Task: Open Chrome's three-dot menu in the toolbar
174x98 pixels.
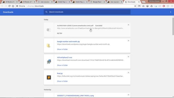Action: click(x=172, y=6)
